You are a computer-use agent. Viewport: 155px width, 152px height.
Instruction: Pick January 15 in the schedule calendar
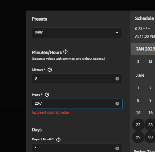[x=138, y=112]
